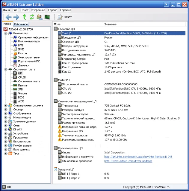Click the Отчёт report toolbar button

point(64,17)
